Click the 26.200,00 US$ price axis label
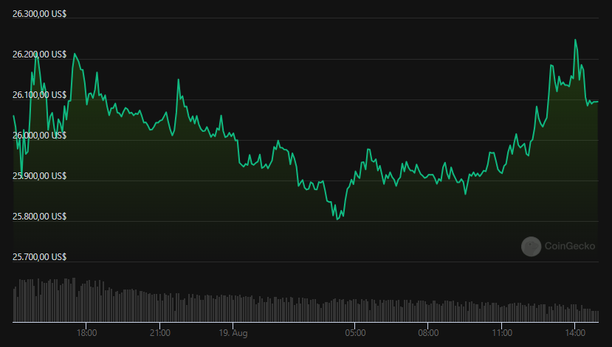This screenshot has height=347, width=612. [x=39, y=55]
